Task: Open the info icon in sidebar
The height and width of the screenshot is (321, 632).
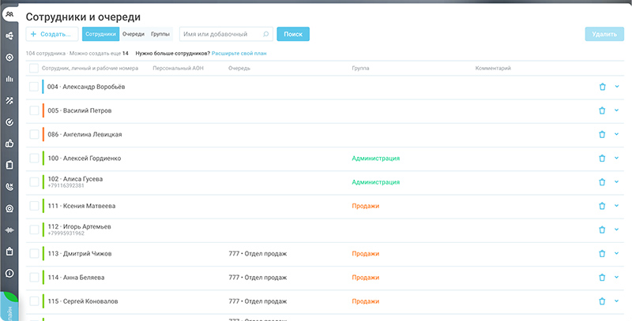Action: pos(9,273)
